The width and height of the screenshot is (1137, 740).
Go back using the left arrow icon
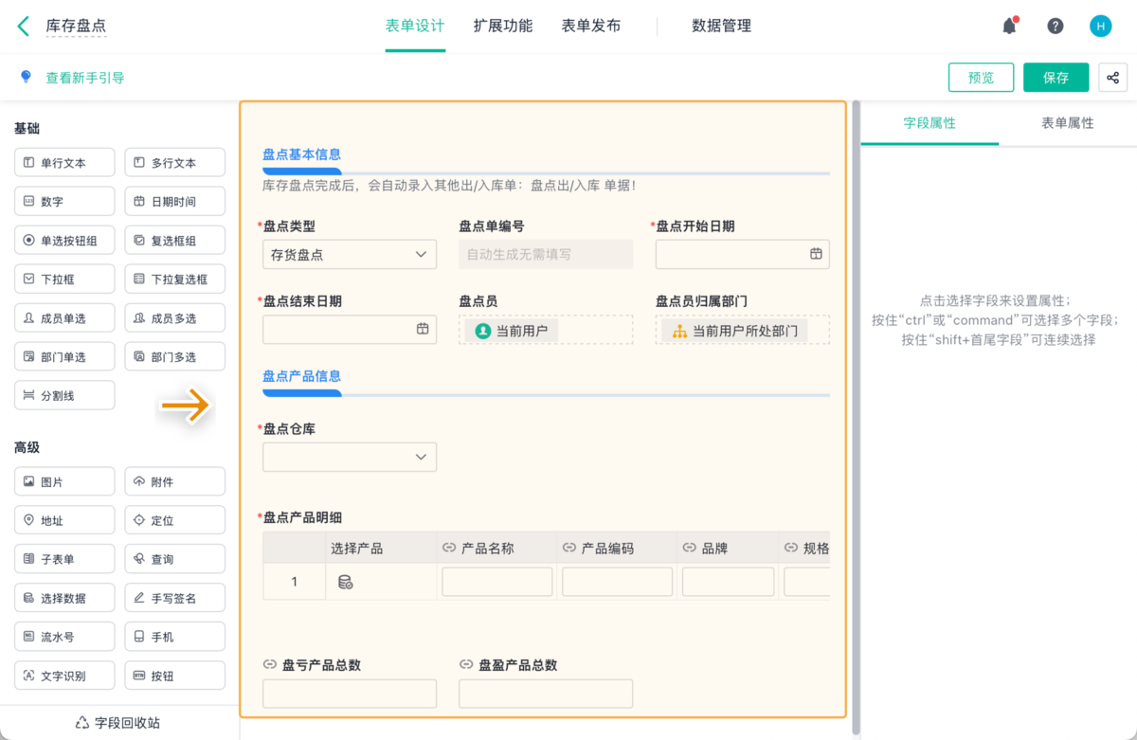24,27
